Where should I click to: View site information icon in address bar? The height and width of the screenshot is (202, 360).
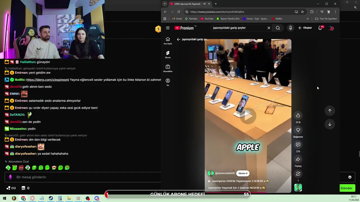point(186,12)
